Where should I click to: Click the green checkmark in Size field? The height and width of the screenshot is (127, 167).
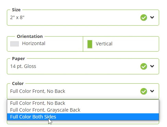click(x=144, y=17)
